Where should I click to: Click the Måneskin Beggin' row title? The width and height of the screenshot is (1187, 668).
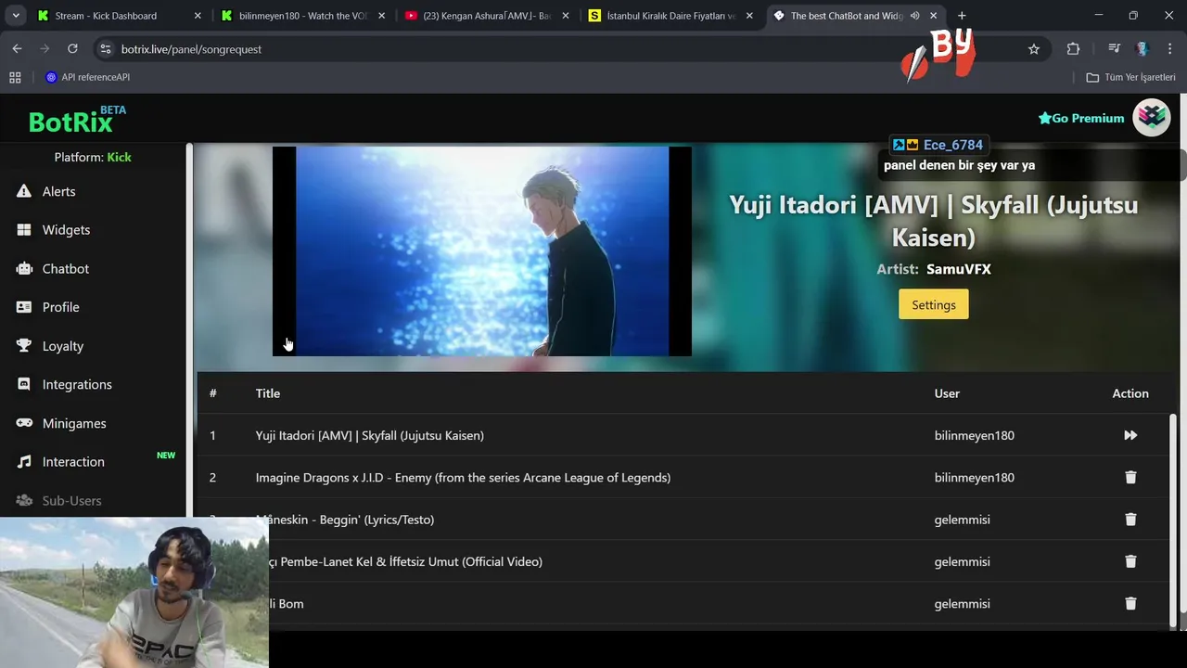coord(345,520)
